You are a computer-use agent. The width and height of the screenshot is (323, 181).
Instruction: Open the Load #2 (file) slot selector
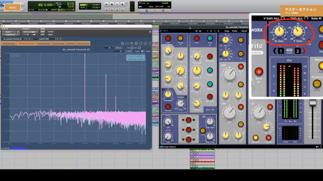(44, 39)
